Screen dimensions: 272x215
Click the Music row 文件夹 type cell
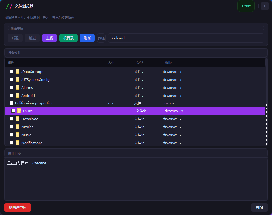[x=139, y=135]
